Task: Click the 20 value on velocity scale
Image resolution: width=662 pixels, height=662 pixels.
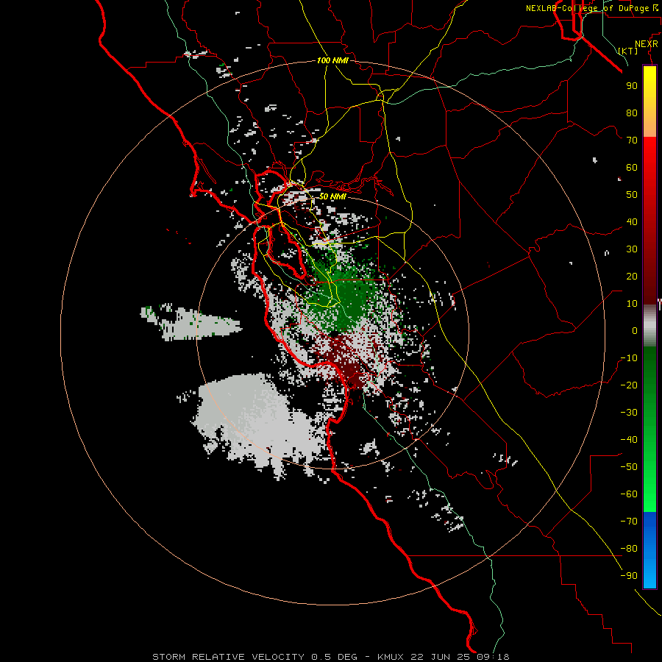Action: (632, 276)
